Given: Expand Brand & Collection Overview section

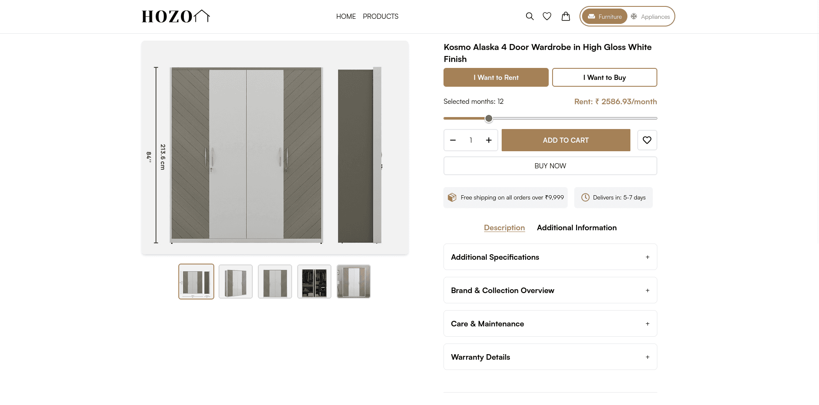Looking at the screenshot, I should (x=550, y=290).
